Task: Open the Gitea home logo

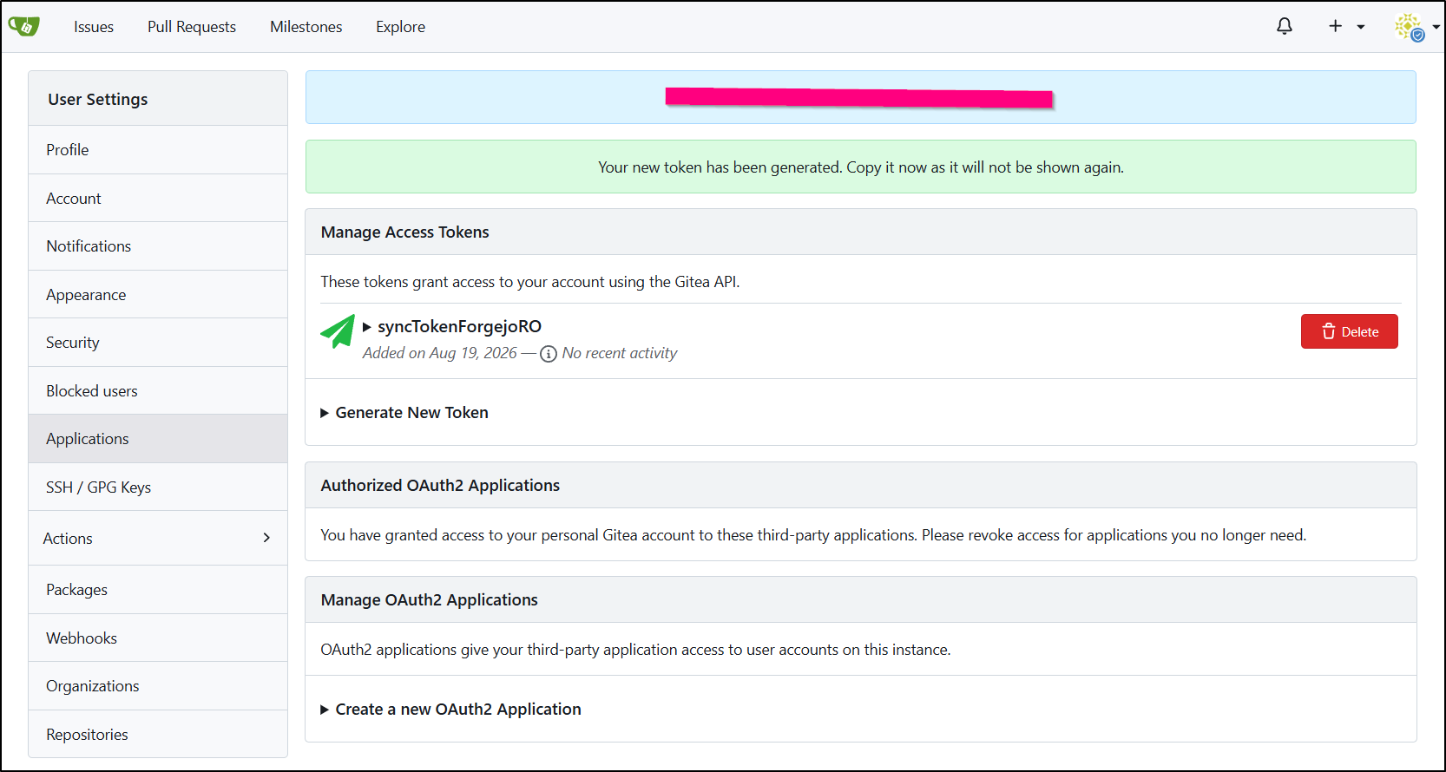Action: pos(24,27)
